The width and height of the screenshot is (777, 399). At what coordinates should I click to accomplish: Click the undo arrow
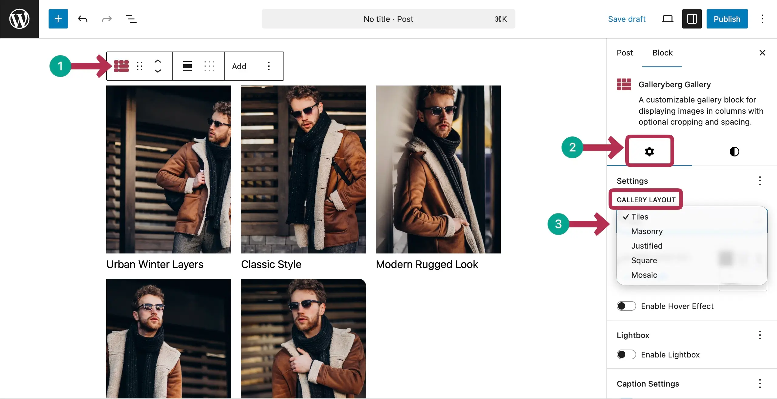point(82,19)
